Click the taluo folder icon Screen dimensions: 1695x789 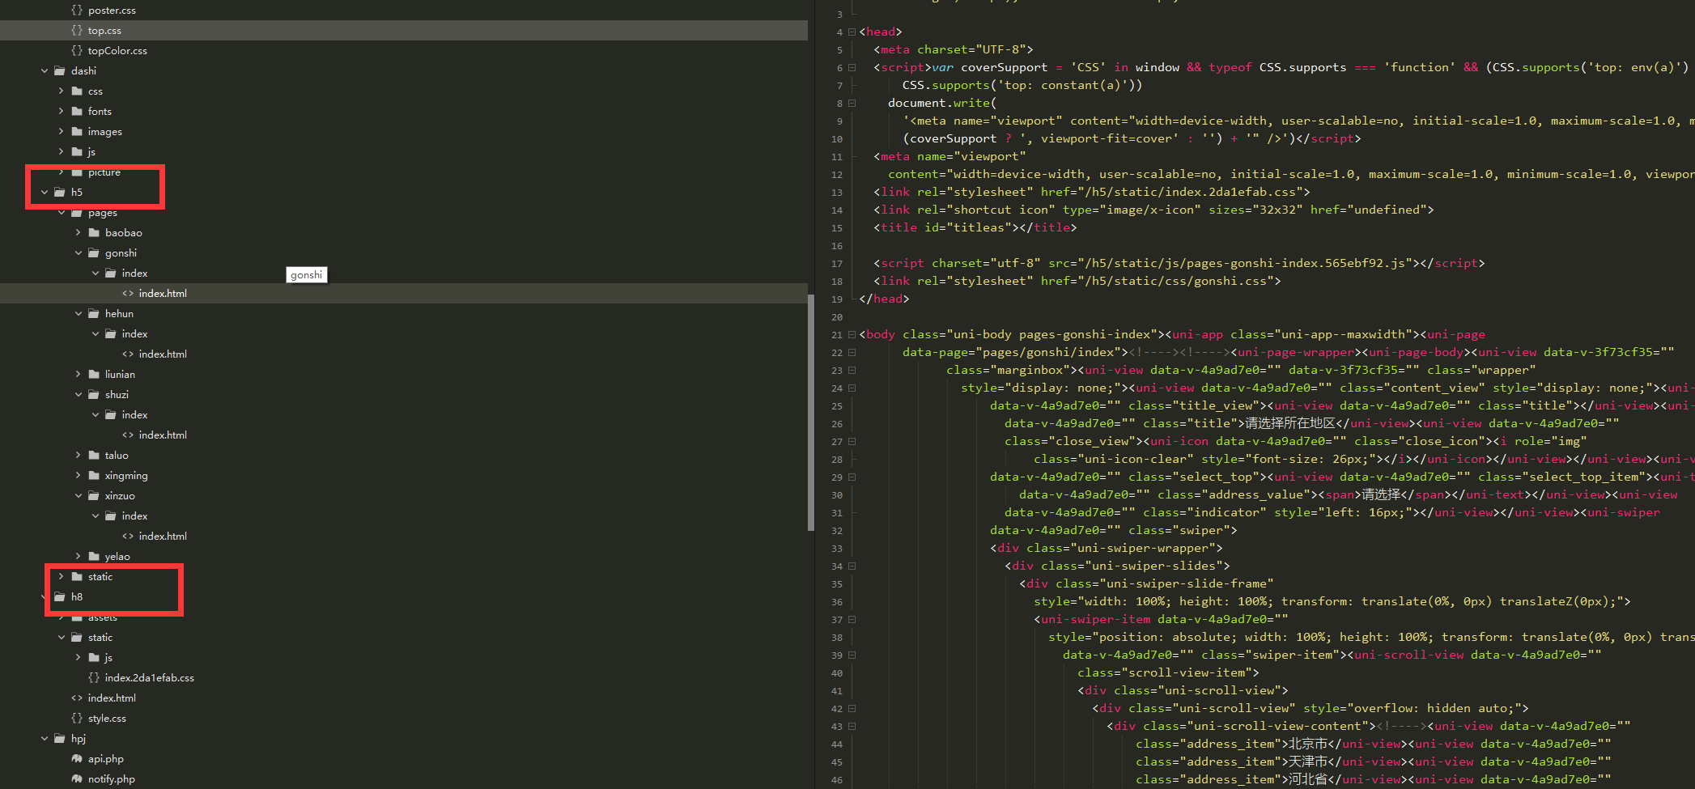94,456
